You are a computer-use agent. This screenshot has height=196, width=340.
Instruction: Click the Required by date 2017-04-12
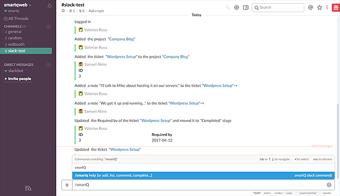[x=162, y=140]
